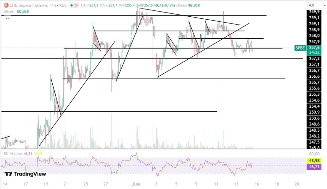
Task: Click the ОТКР 257,3 open value
Action: click(x=90, y=6)
